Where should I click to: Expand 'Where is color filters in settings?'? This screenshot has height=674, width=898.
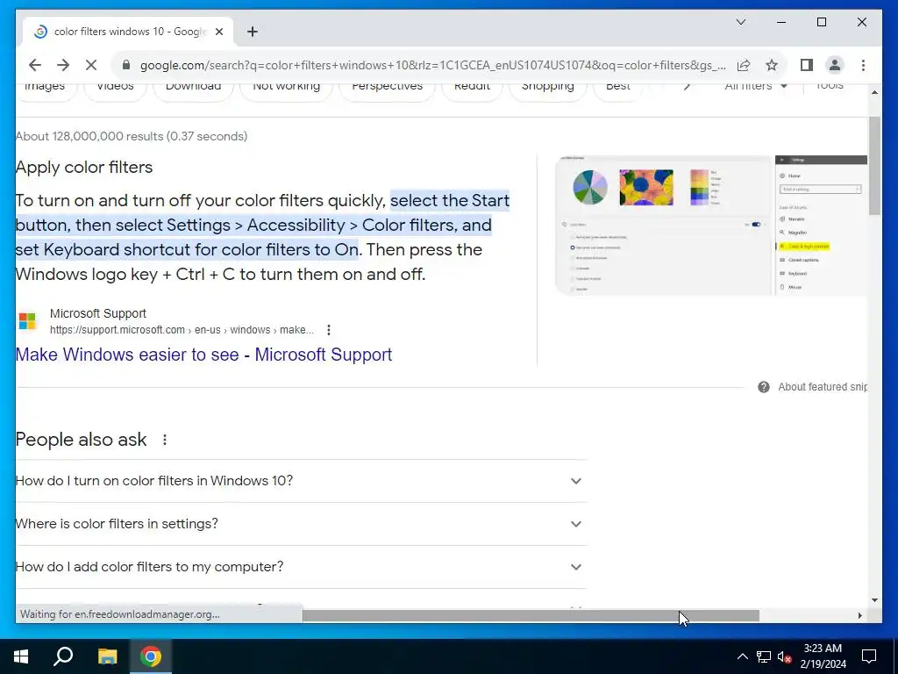301,524
